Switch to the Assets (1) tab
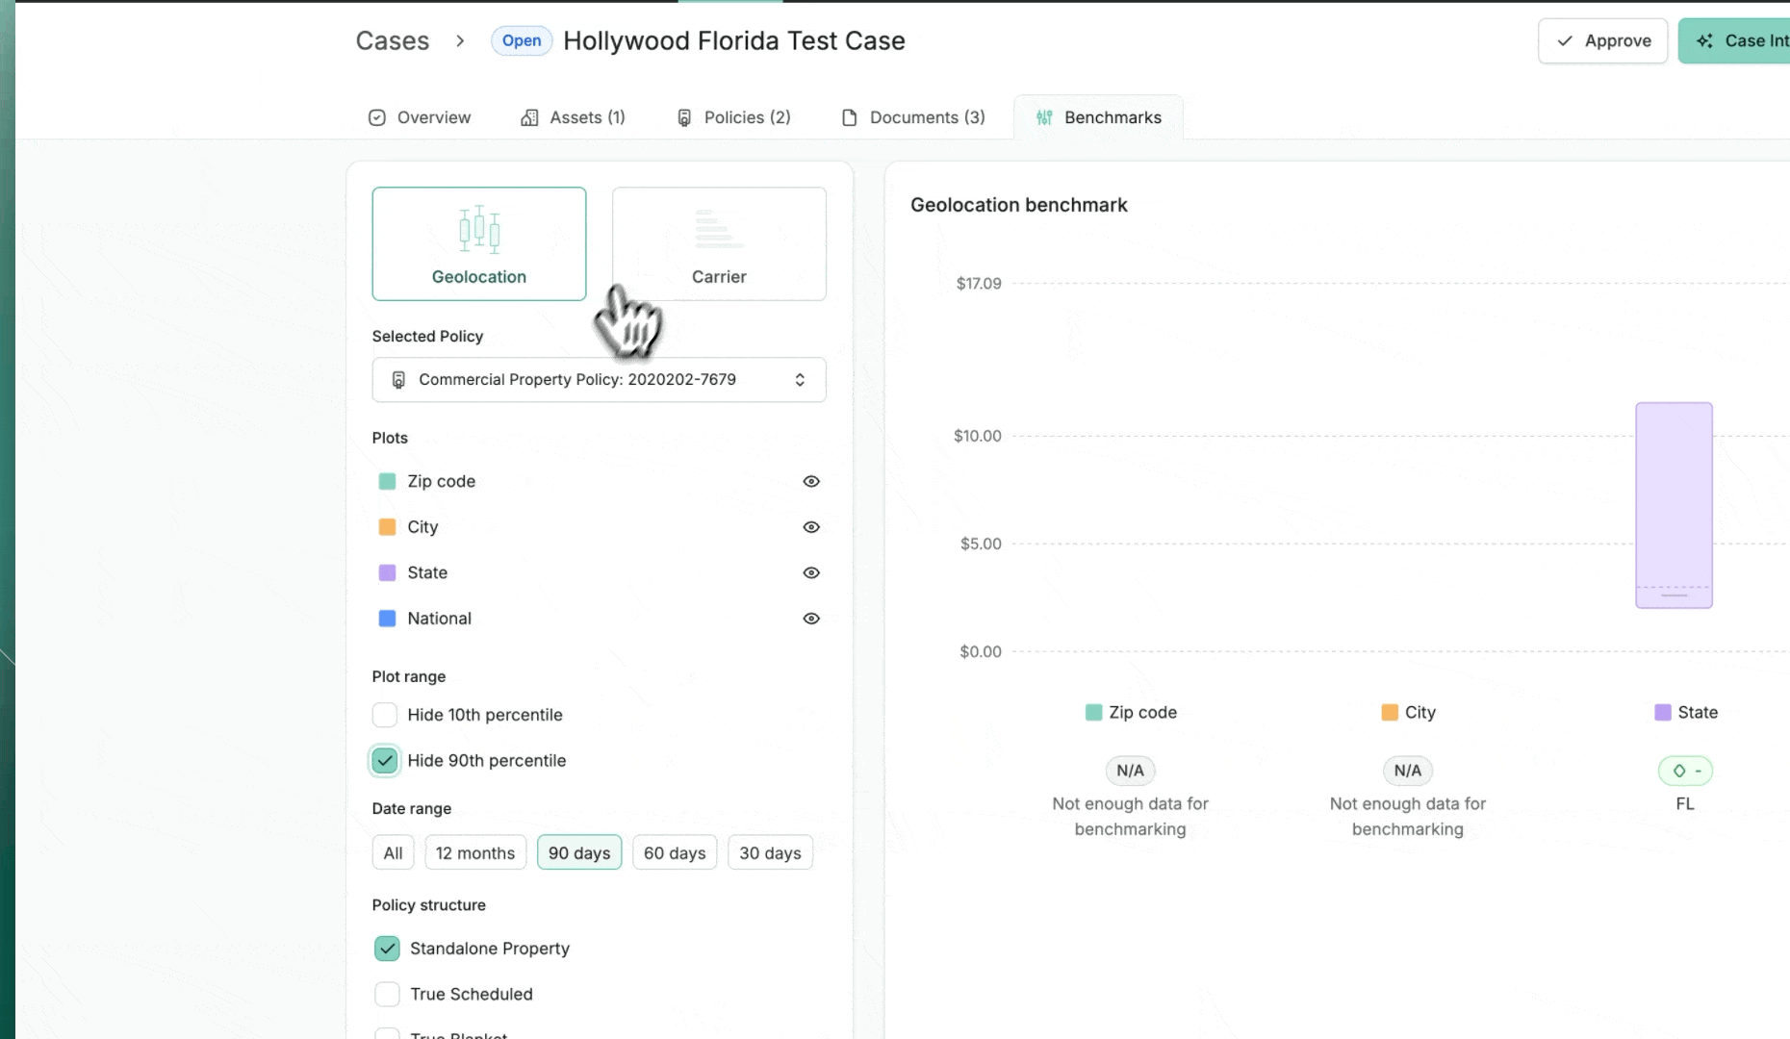1790x1039 pixels. (573, 117)
